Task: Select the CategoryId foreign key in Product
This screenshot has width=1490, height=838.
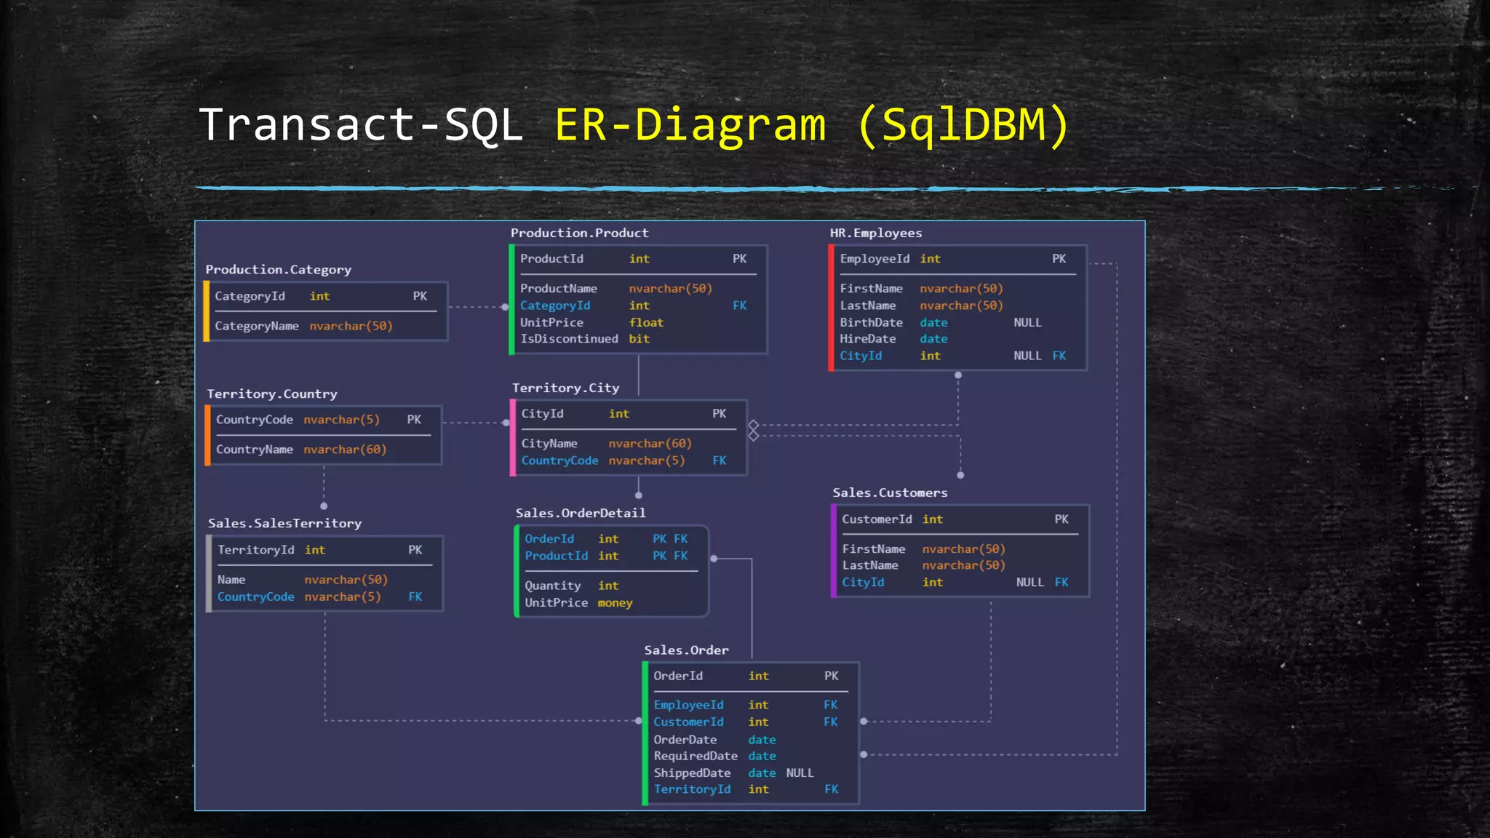Action: (637, 306)
